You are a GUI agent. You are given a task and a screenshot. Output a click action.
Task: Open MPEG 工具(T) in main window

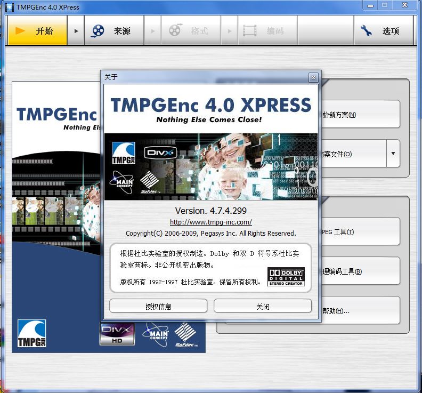(x=360, y=231)
